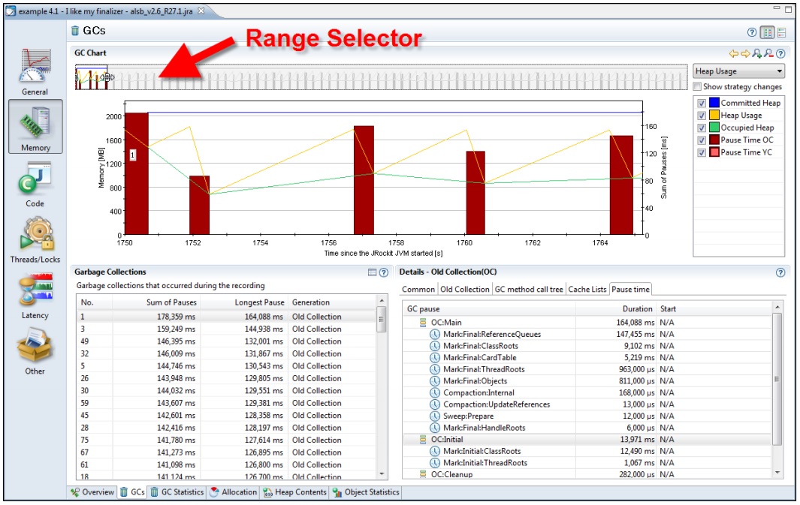
Task: Uncheck the Committed Heap series
Action: pyautogui.click(x=702, y=103)
